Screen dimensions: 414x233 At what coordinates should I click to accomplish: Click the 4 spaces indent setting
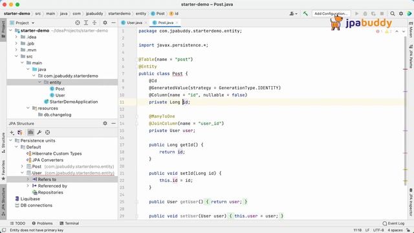tap(395, 230)
